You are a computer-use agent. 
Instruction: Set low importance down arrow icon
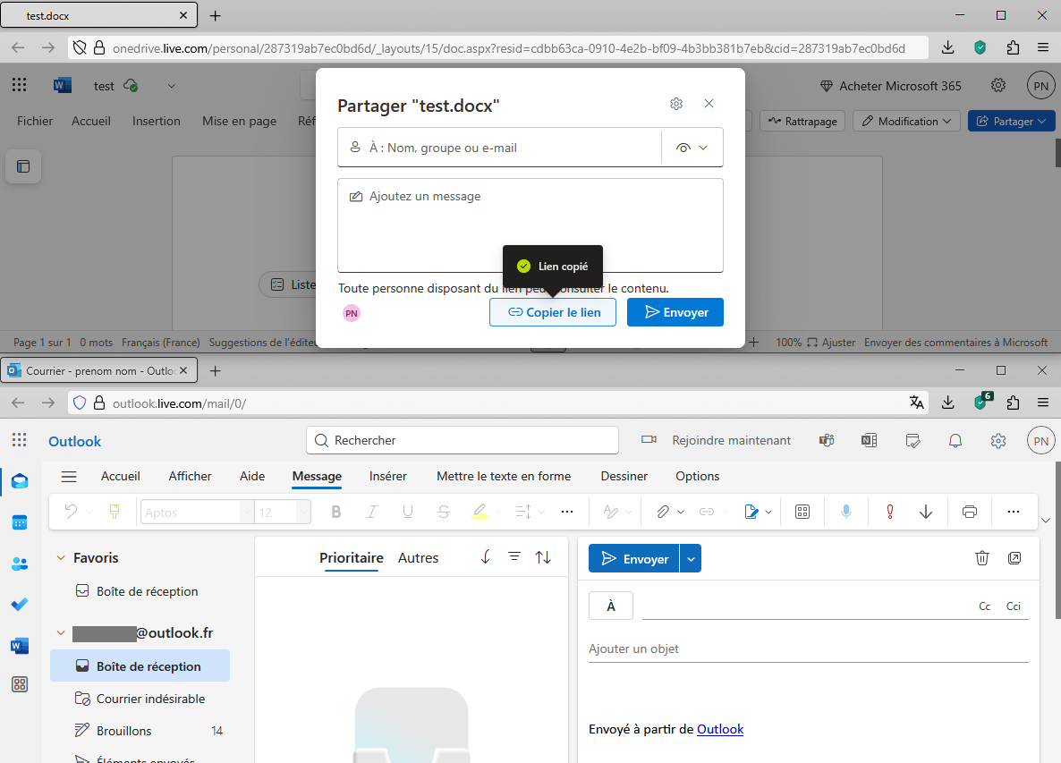coord(926,512)
